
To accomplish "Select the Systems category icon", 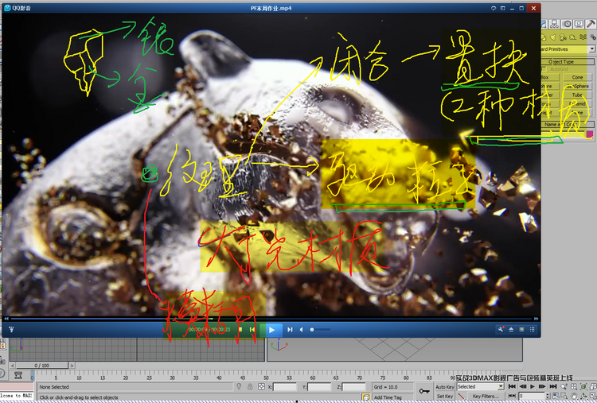I will click(x=592, y=37).
